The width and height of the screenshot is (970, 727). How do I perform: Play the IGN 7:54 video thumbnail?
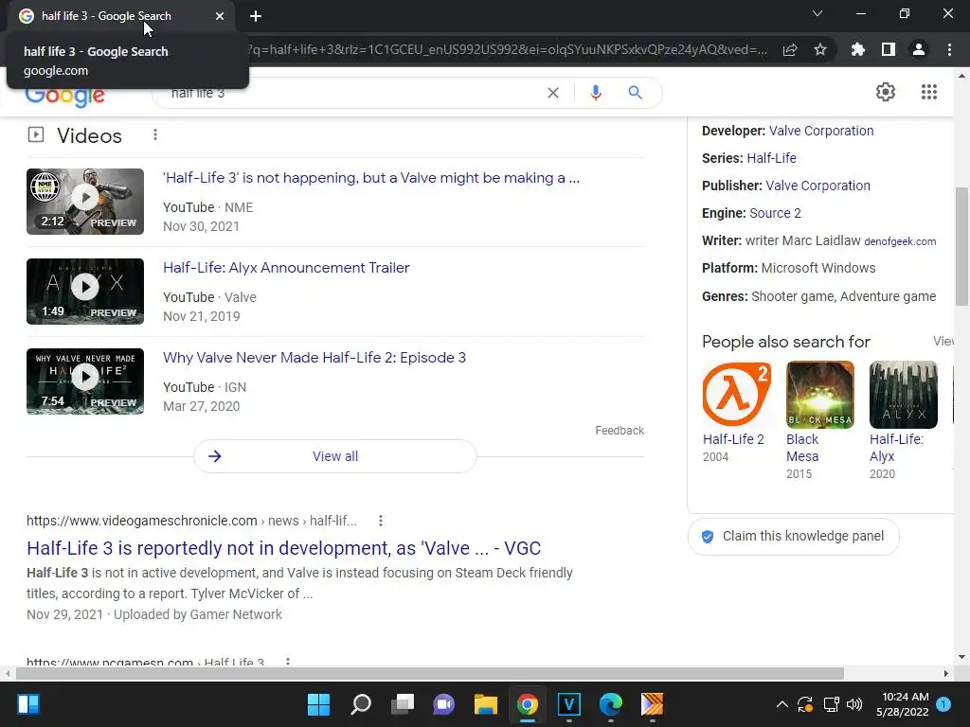(85, 381)
